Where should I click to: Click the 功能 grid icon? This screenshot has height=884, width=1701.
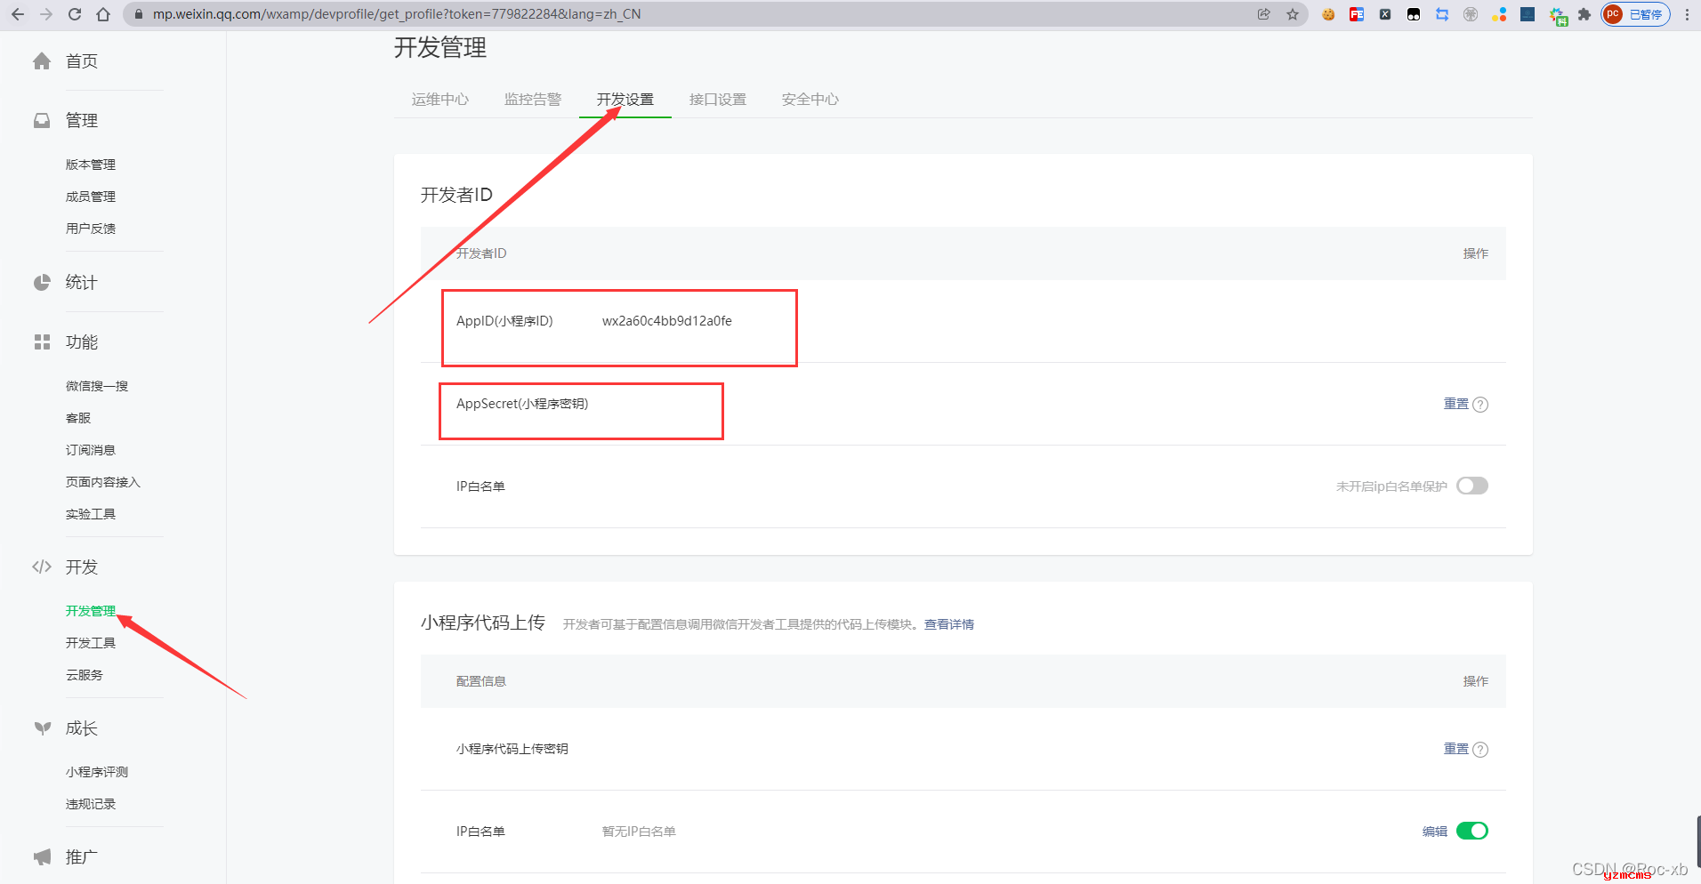[42, 342]
